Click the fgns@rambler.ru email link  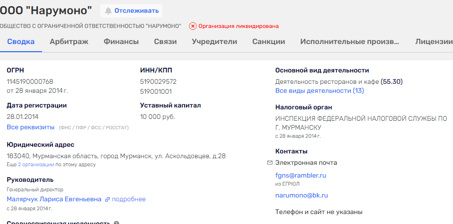301,175
